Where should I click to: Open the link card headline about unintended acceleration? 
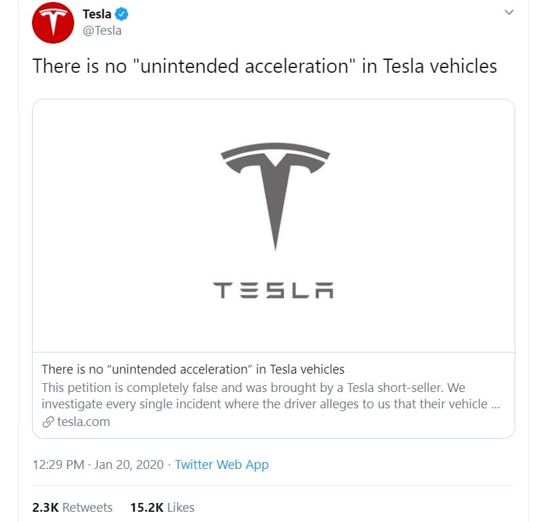pos(193,370)
